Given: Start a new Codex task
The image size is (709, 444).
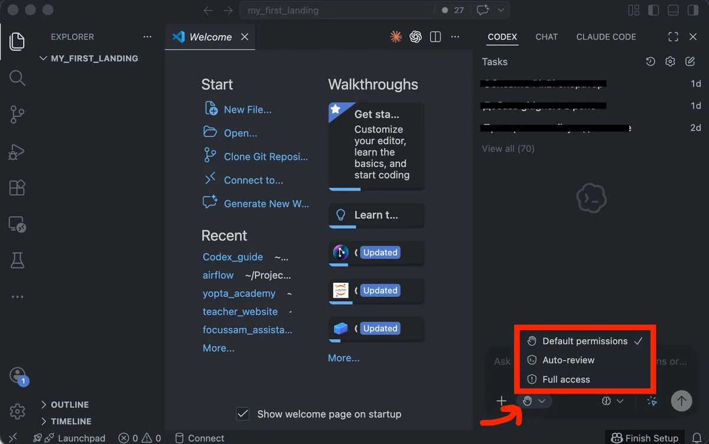Looking at the screenshot, I should point(690,61).
